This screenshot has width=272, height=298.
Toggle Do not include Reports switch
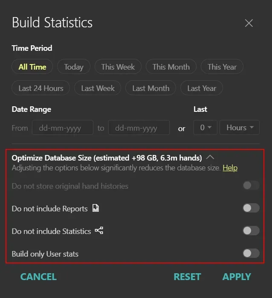click(x=251, y=208)
